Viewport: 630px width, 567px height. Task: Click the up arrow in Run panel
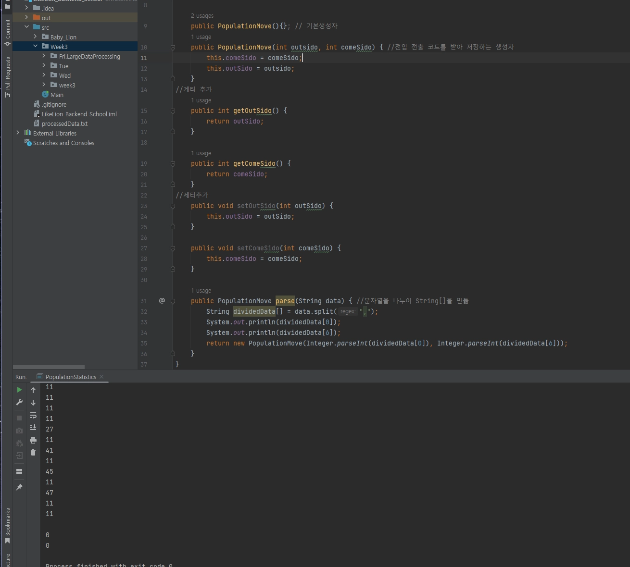pos(33,390)
